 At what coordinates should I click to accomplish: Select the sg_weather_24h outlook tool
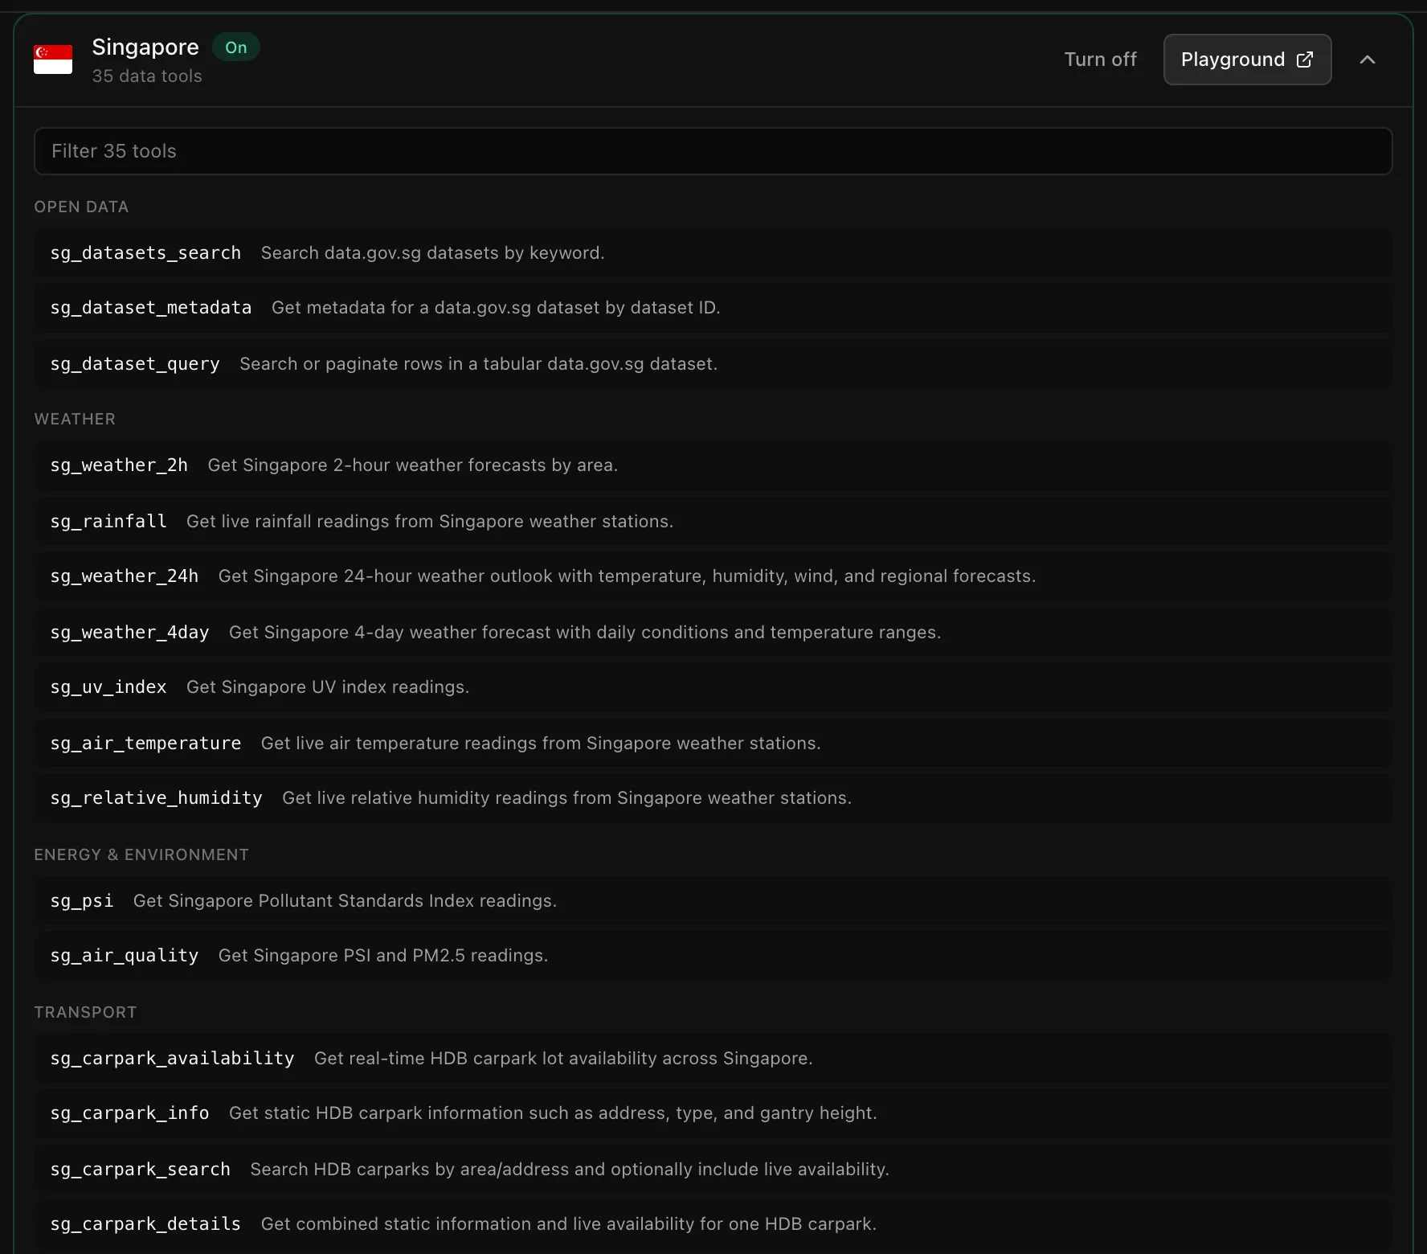point(713,576)
